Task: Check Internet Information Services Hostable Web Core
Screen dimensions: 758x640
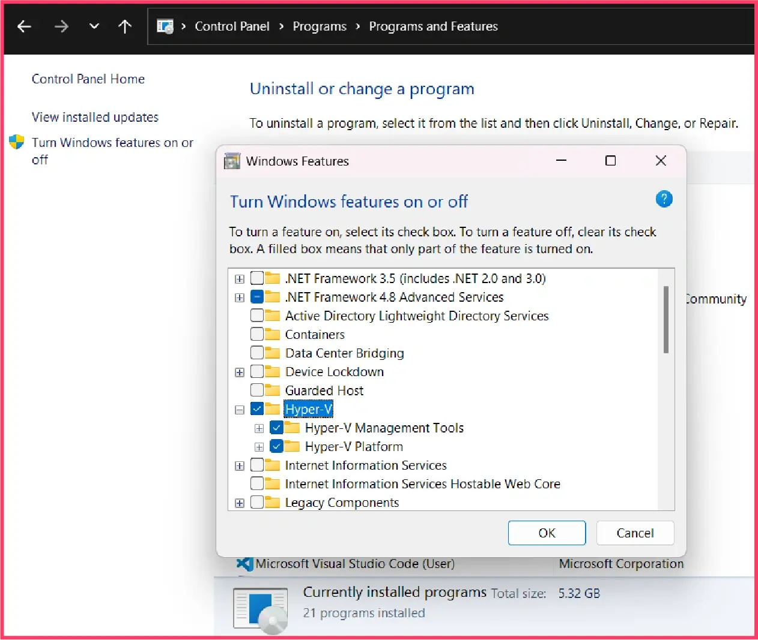Action: point(257,483)
